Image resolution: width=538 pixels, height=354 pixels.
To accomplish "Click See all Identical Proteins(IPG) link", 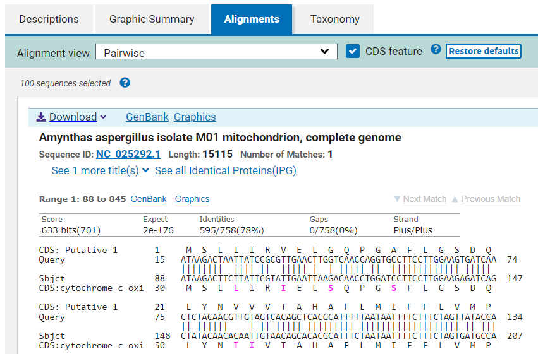I will click(x=225, y=170).
